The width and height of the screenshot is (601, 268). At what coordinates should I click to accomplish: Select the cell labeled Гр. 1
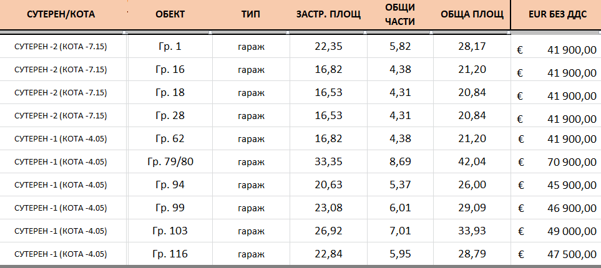(x=170, y=46)
